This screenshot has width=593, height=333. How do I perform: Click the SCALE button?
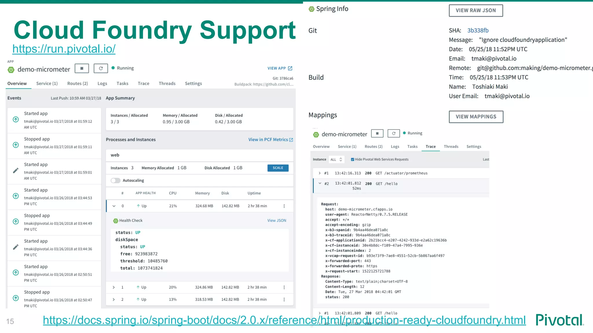278,168
